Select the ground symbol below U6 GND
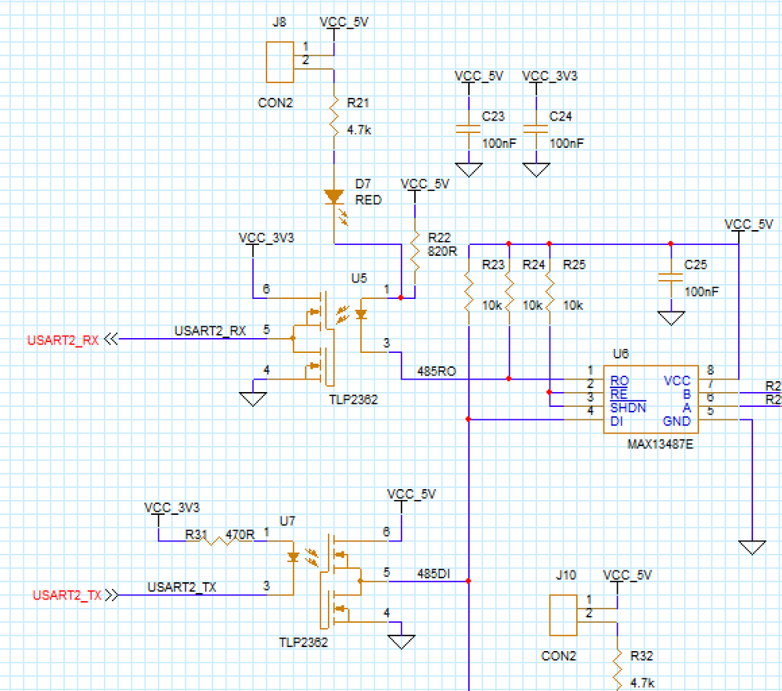Image resolution: width=782 pixels, height=691 pixels. (x=752, y=548)
